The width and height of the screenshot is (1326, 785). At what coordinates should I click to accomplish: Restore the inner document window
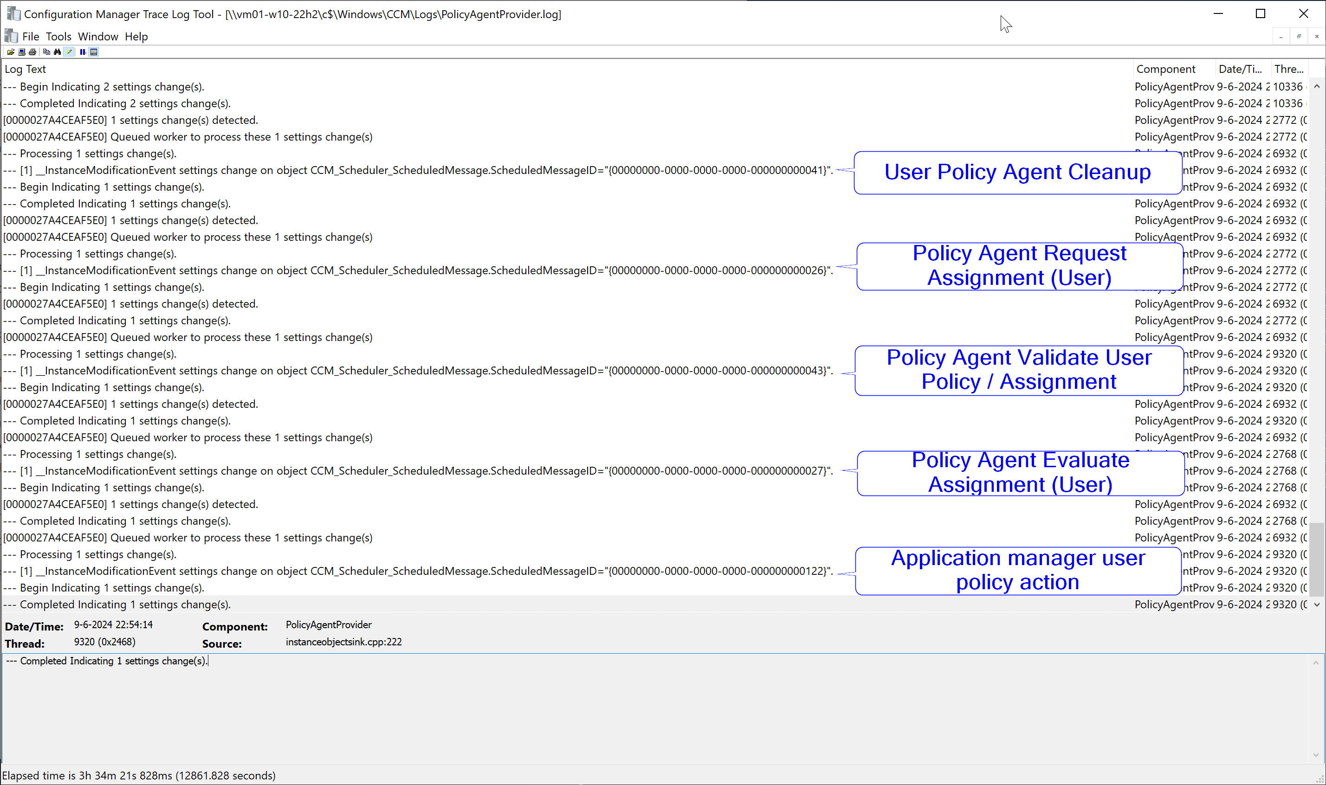pyautogui.click(x=1299, y=37)
